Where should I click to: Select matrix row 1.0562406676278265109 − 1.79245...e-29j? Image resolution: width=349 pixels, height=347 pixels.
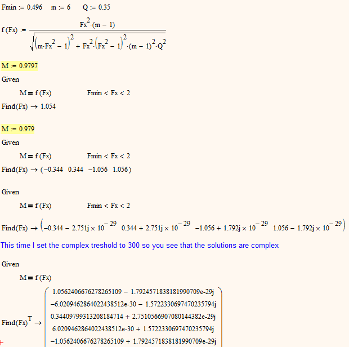click(133, 292)
